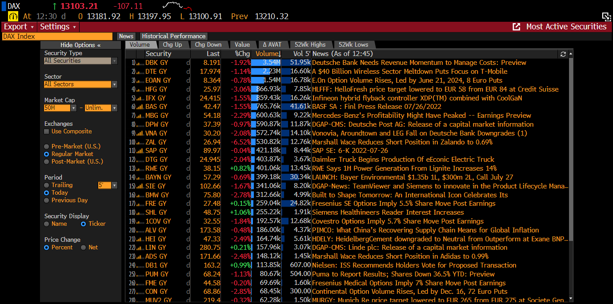Open the trailing 5' interval dropdown
613x304 pixels.
[114, 185]
